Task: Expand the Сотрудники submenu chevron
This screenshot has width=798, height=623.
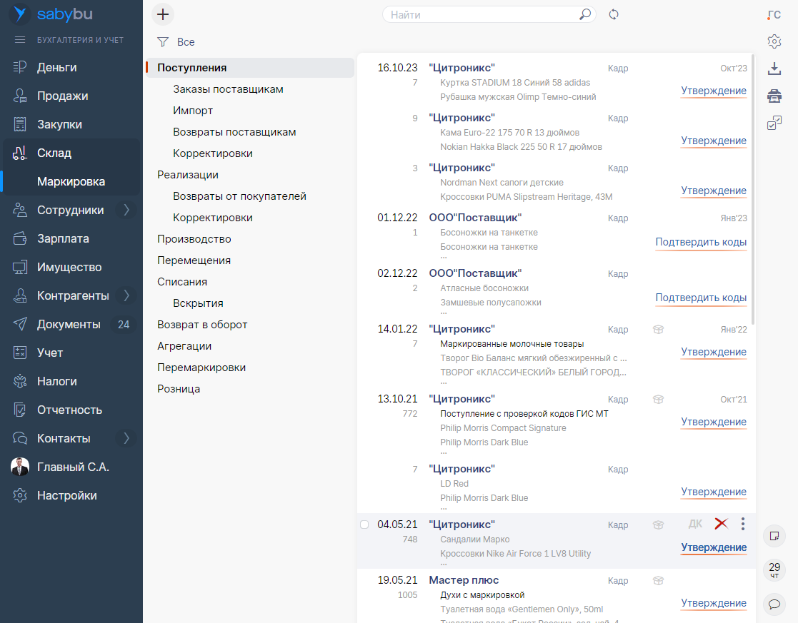Action: point(126,210)
